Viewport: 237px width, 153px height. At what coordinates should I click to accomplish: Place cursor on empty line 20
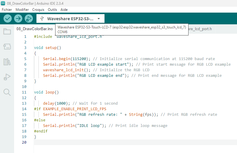[135, 142]
